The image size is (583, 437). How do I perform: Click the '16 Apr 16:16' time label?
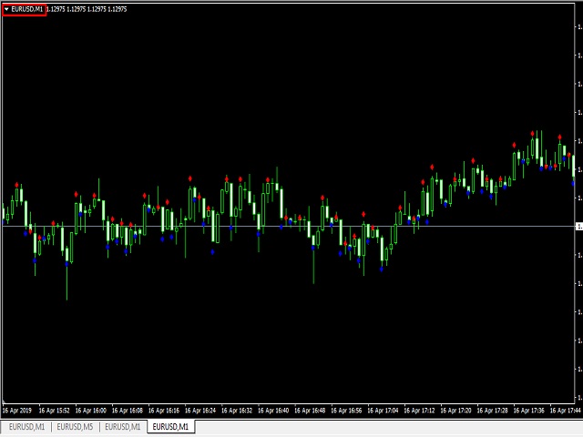164,411
